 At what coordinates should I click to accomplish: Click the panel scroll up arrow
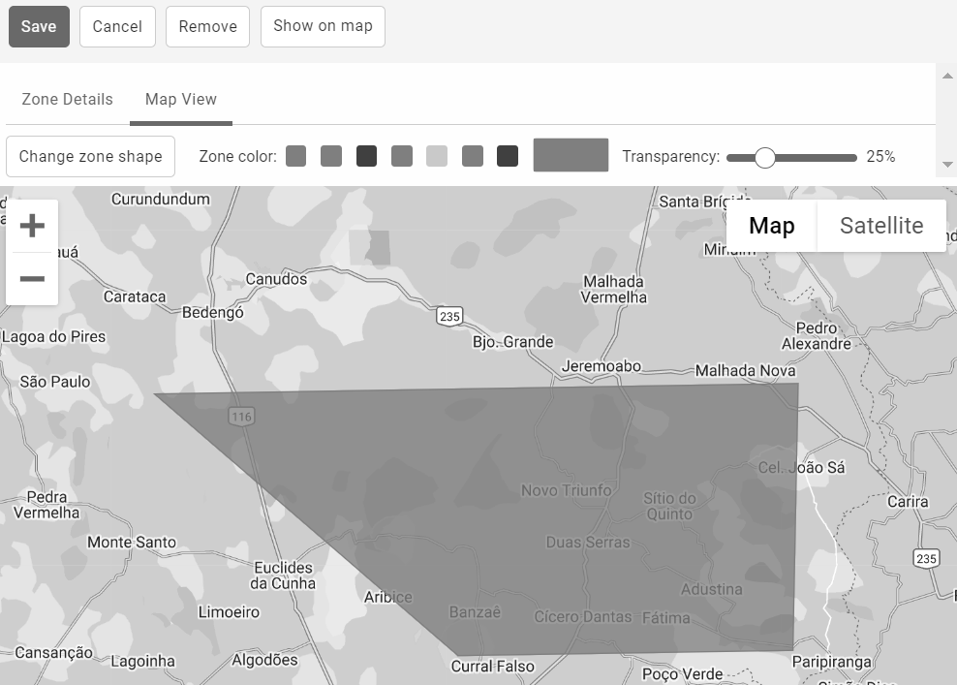[947, 77]
